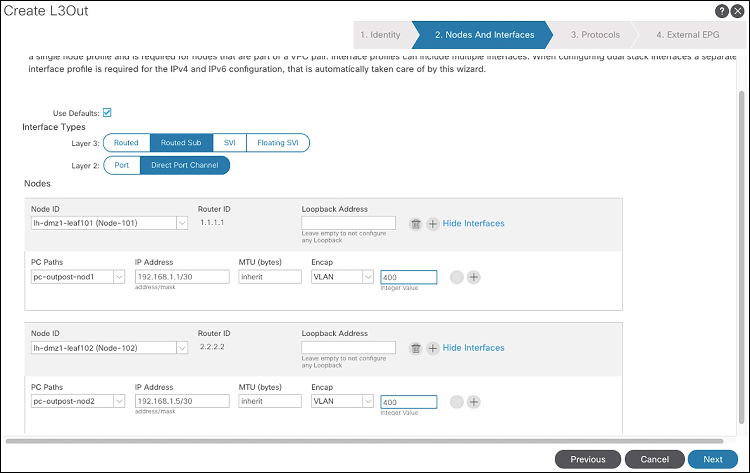Open Node ID dropdown for lh-dmz1-leaf101
The height and width of the screenshot is (473, 750).
pyautogui.click(x=182, y=223)
